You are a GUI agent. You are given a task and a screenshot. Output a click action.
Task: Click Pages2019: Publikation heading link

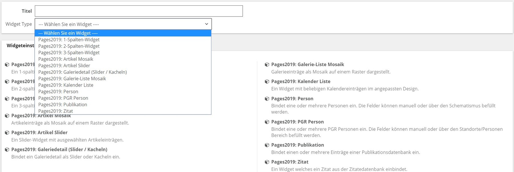(298, 145)
